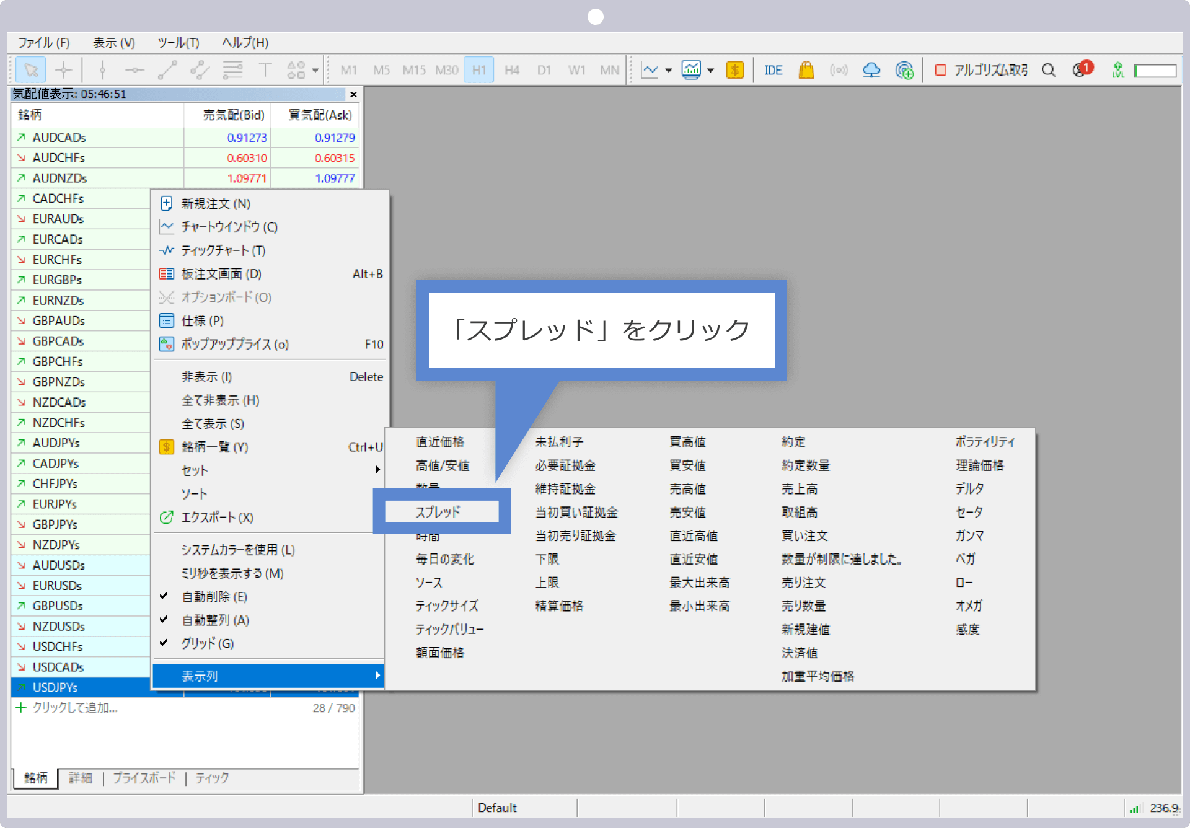Click the LVL level indicator icon
The width and height of the screenshot is (1190, 828).
coord(1117,70)
